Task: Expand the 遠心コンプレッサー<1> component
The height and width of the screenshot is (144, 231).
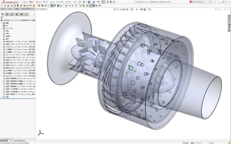Action: tap(1, 57)
